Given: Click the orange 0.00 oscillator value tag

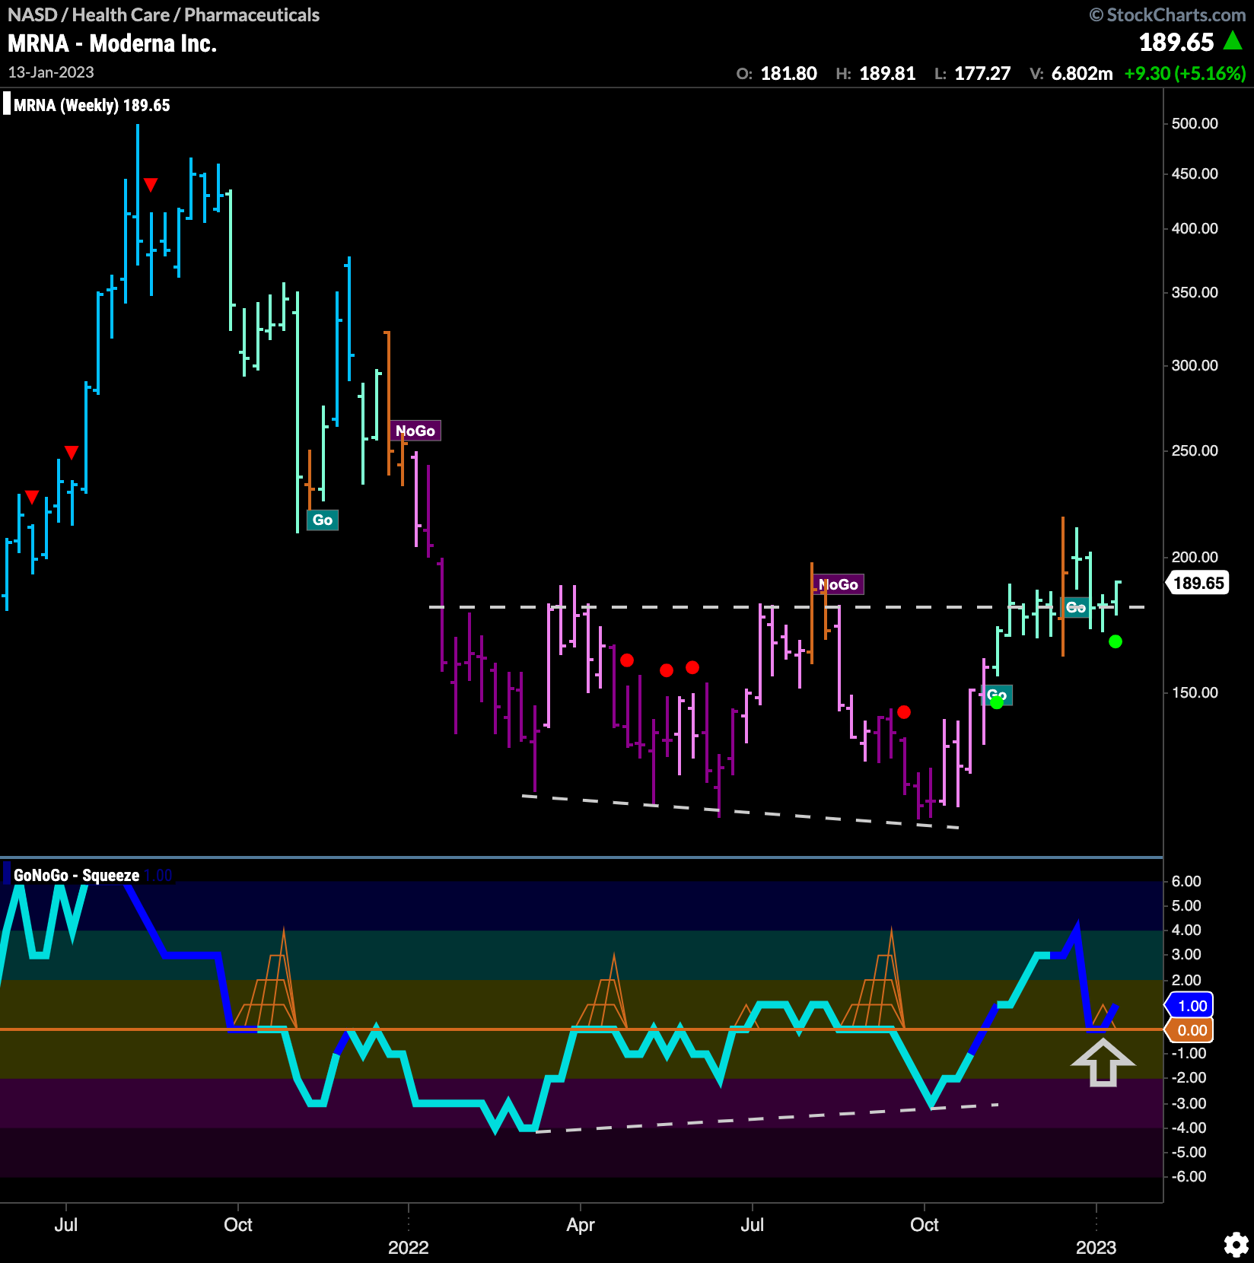Looking at the screenshot, I should tap(1191, 1030).
